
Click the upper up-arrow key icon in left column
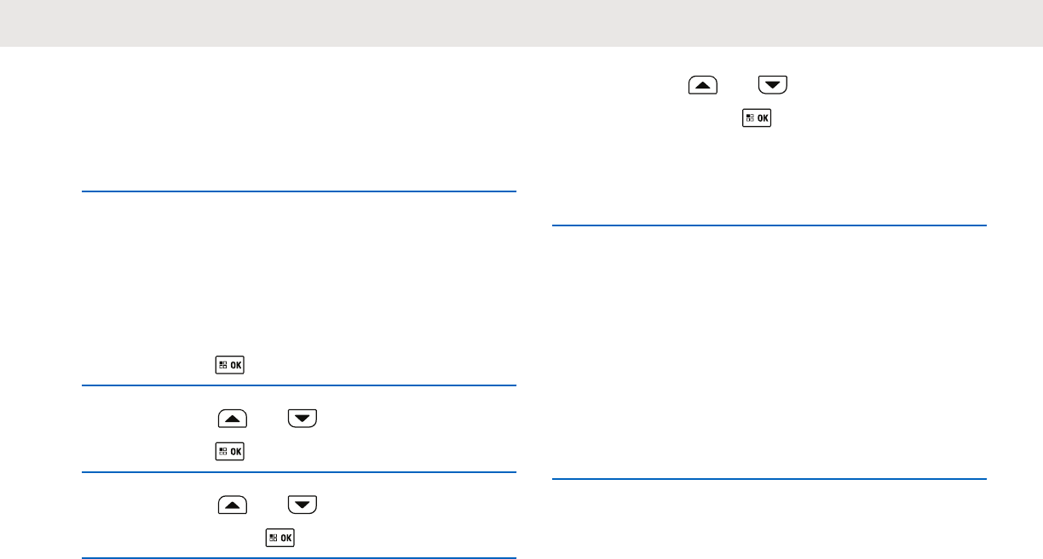pos(233,419)
